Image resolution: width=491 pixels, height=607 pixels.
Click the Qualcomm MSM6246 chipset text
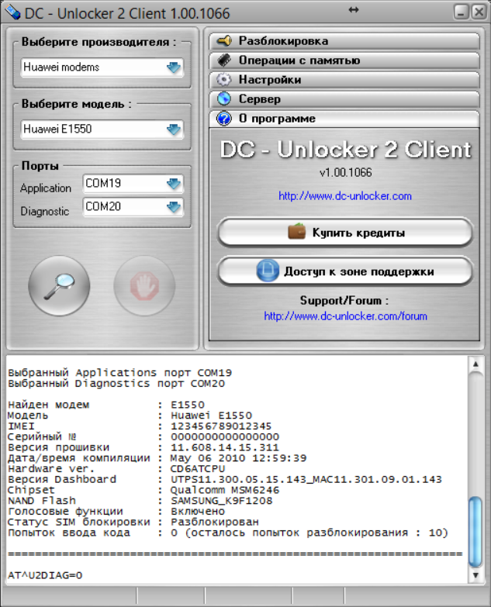225,490
